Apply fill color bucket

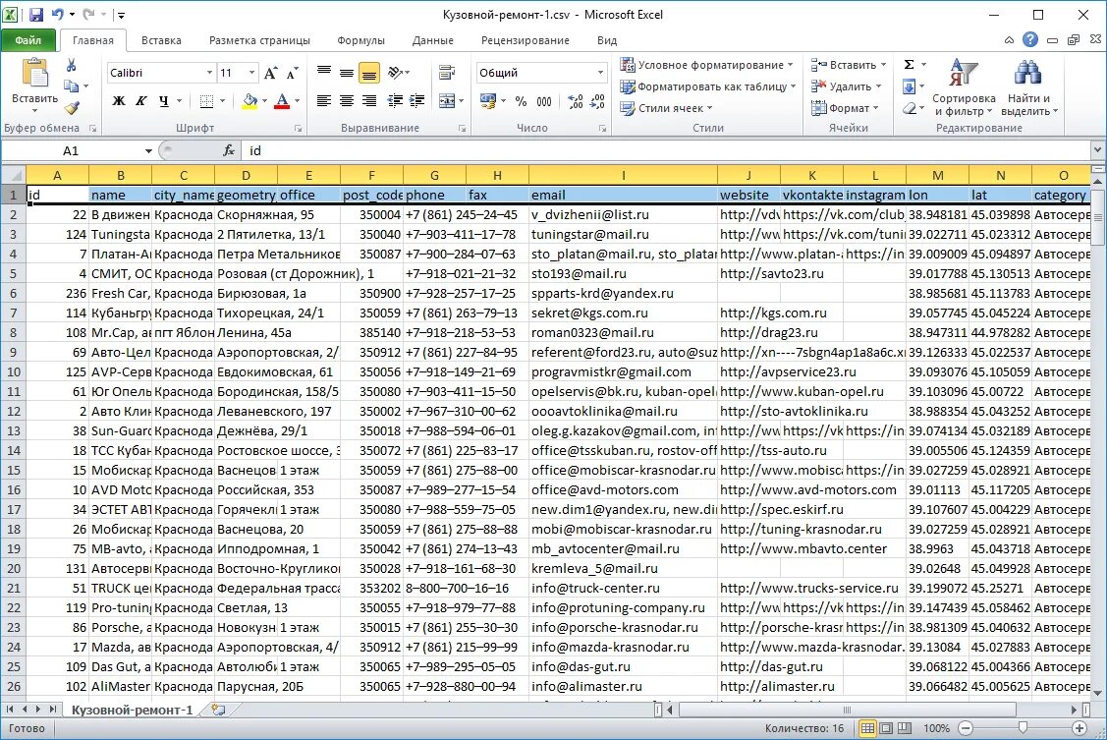[x=249, y=101]
